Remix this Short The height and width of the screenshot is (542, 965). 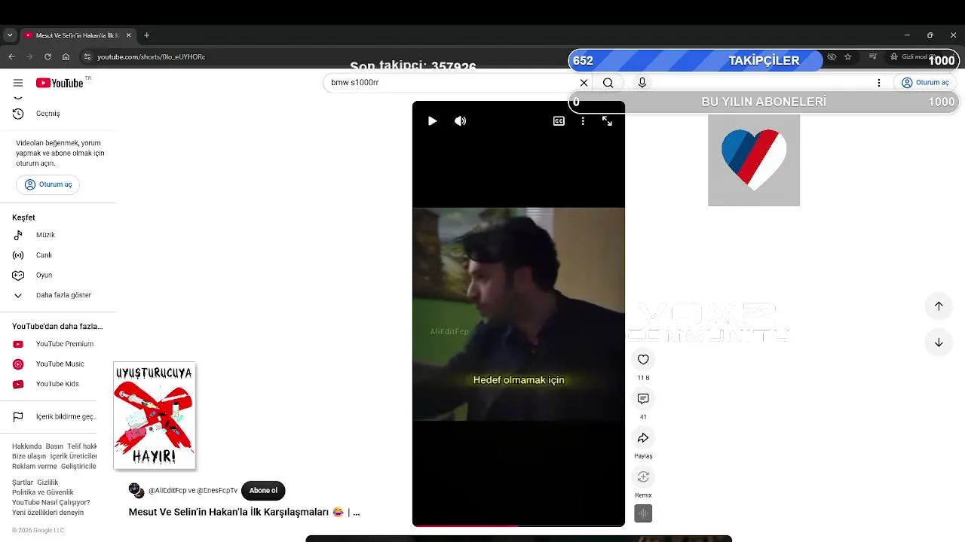coord(643,477)
